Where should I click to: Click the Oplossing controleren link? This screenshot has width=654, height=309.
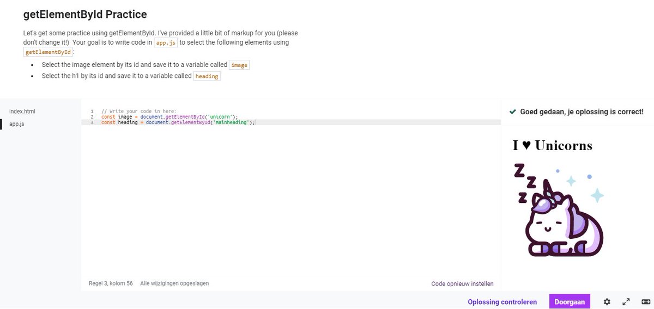point(502,302)
